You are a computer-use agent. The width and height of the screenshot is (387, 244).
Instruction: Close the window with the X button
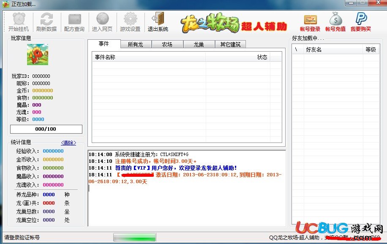click(378, 3)
